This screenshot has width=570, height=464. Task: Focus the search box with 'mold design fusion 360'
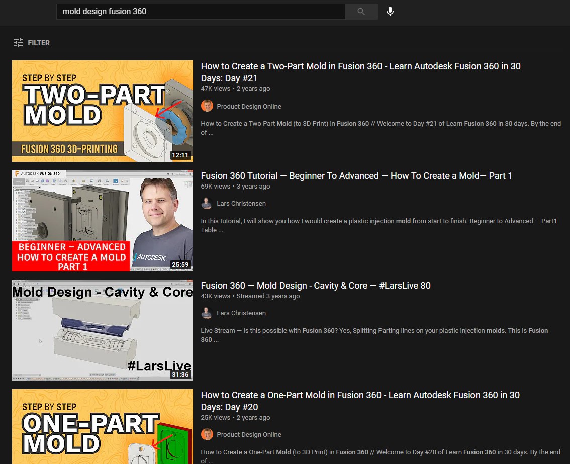(201, 11)
